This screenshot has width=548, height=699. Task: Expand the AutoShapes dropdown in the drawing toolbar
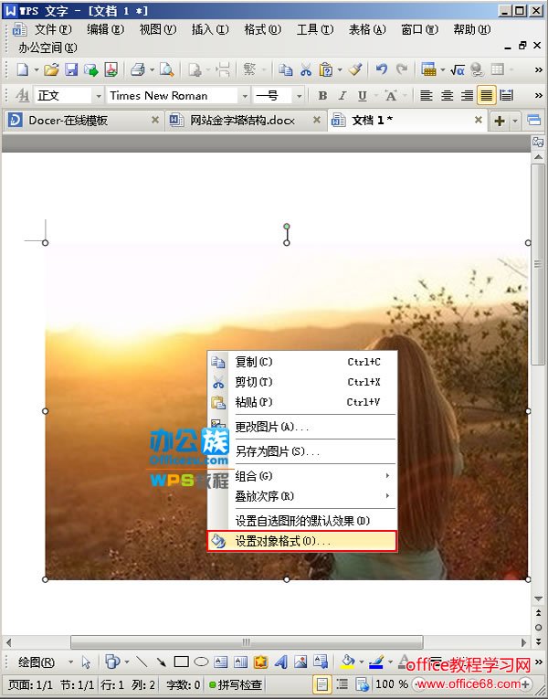point(127,662)
